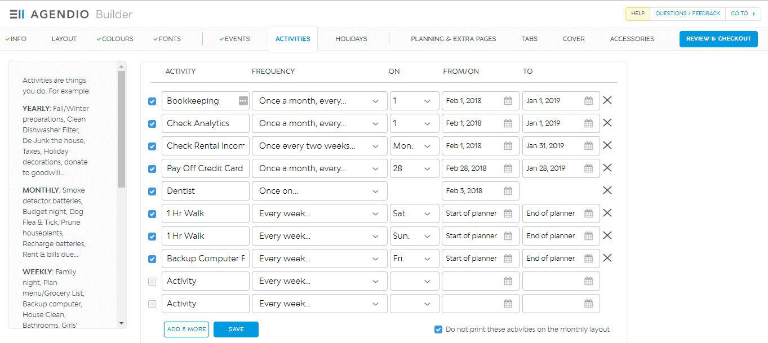Click sidebar scroll up arrow
This screenshot has height=343, width=768.
coord(121,66)
